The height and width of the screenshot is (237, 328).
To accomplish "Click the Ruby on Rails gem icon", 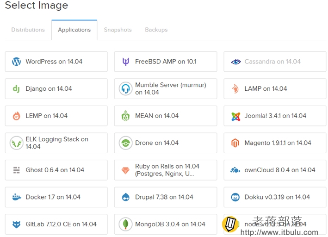I will coord(125,170).
